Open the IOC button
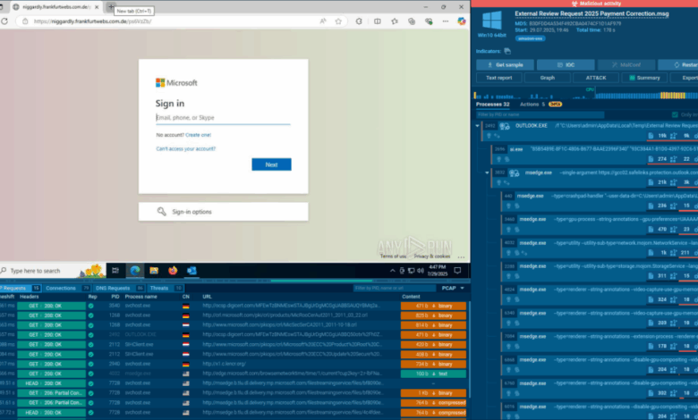 (566, 65)
